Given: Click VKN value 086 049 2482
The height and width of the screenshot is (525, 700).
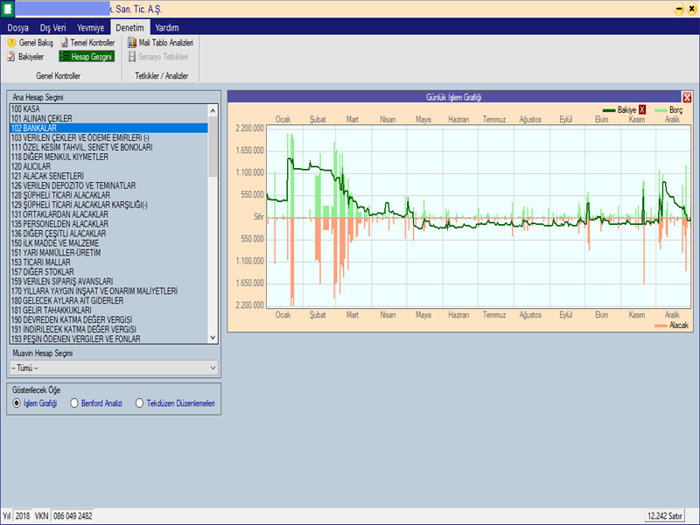Looking at the screenshot, I should (x=73, y=516).
